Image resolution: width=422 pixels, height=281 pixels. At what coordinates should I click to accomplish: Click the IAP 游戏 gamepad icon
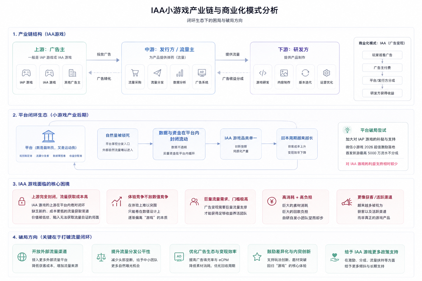(26, 73)
